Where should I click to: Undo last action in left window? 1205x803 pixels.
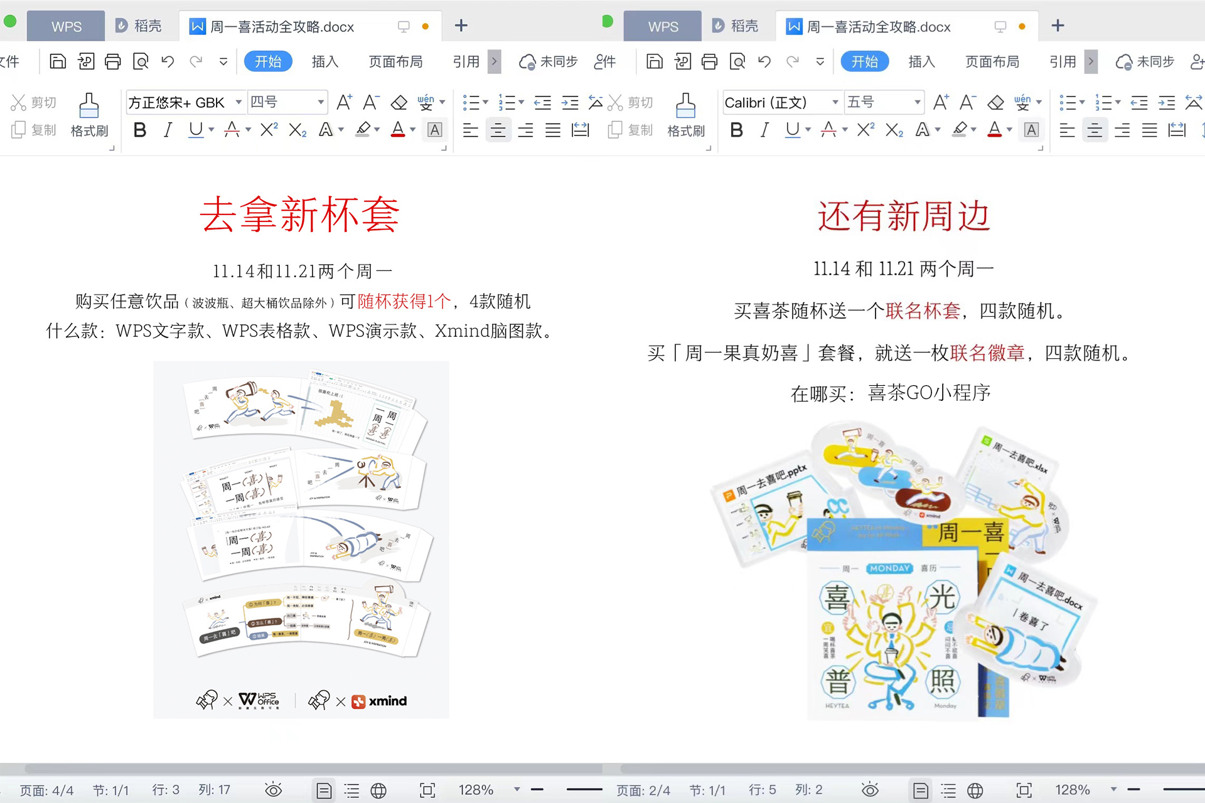(168, 61)
